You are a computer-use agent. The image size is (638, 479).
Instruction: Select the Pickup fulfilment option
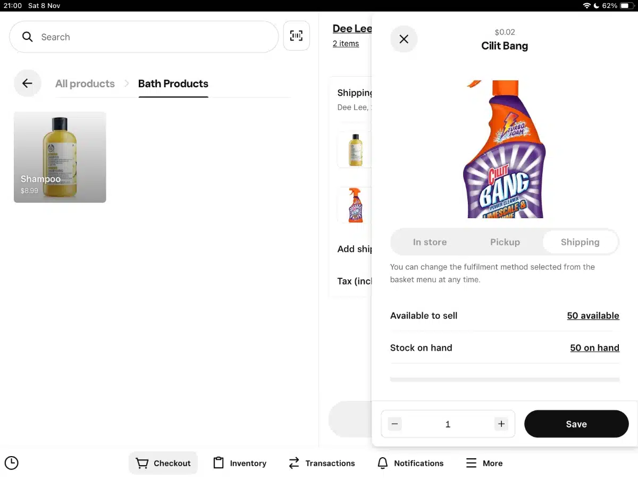point(505,242)
